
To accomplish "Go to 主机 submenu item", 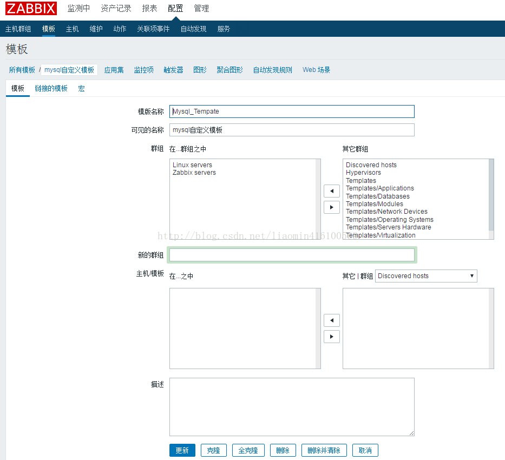I will click(x=72, y=29).
